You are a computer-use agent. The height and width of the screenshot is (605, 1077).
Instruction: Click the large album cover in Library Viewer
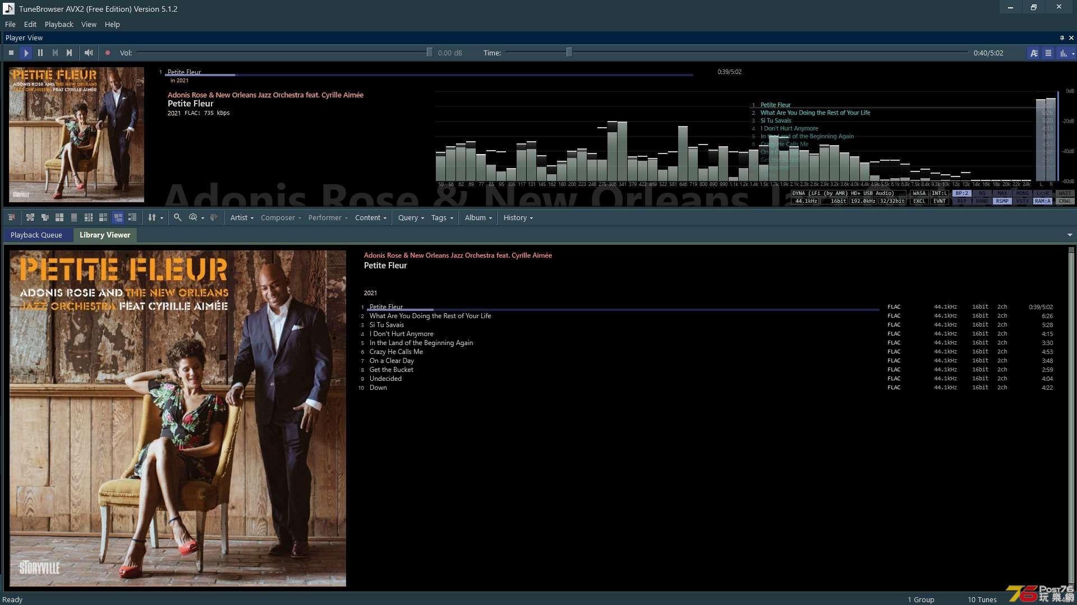(178, 418)
